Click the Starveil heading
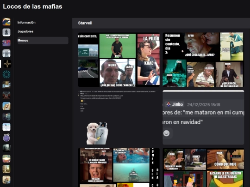Image resolution: width=250 pixels, height=187 pixels. [x=85, y=23]
